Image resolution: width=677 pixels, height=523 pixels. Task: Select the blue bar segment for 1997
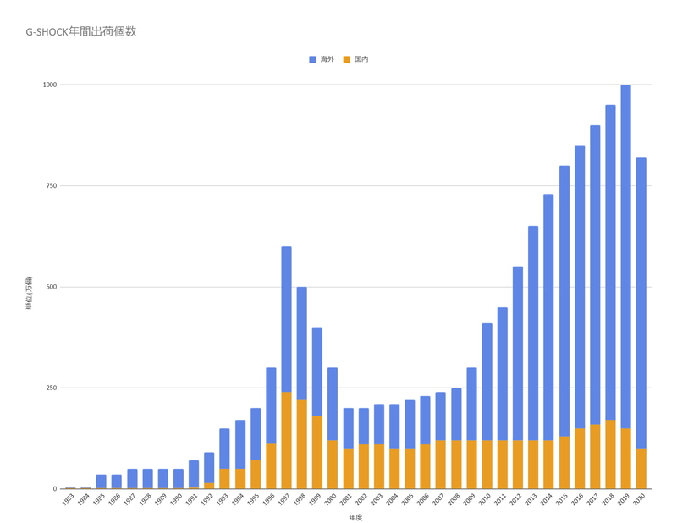pos(286,319)
